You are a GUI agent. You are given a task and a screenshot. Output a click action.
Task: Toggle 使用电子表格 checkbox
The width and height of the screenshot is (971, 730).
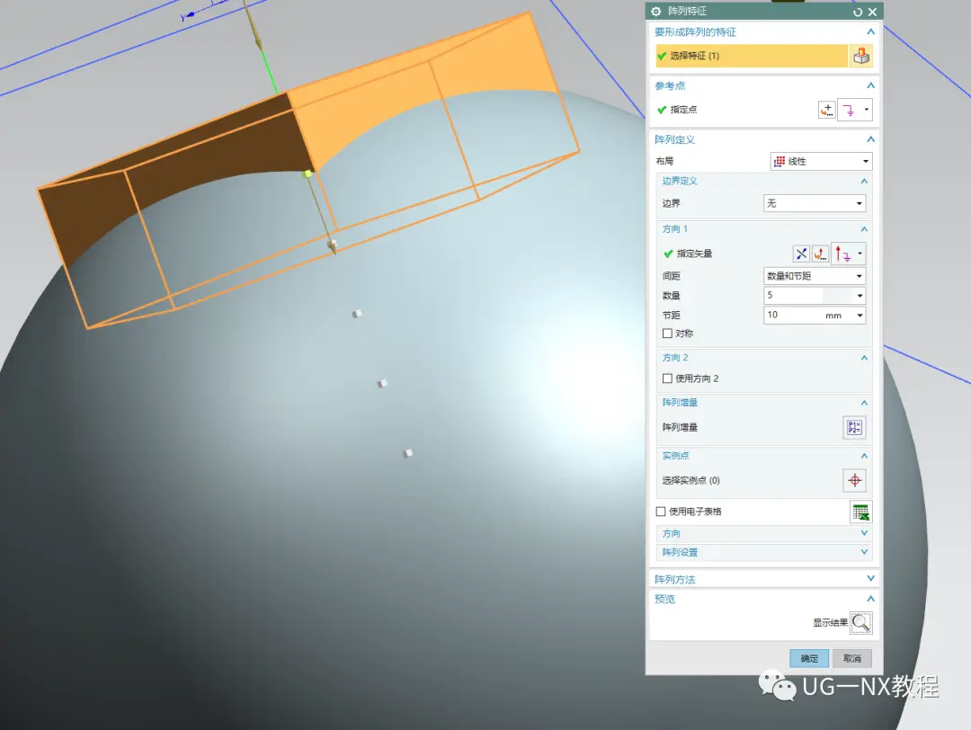pyautogui.click(x=661, y=512)
